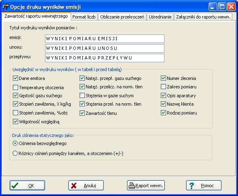
Task: Uncheck Numer zlecenia checkbox
Action: pyautogui.click(x=163, y=78)
